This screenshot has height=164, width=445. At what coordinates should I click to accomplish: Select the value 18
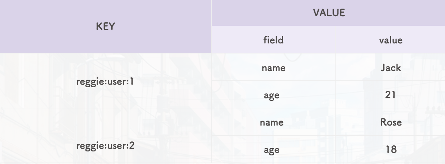click(390, 150)
